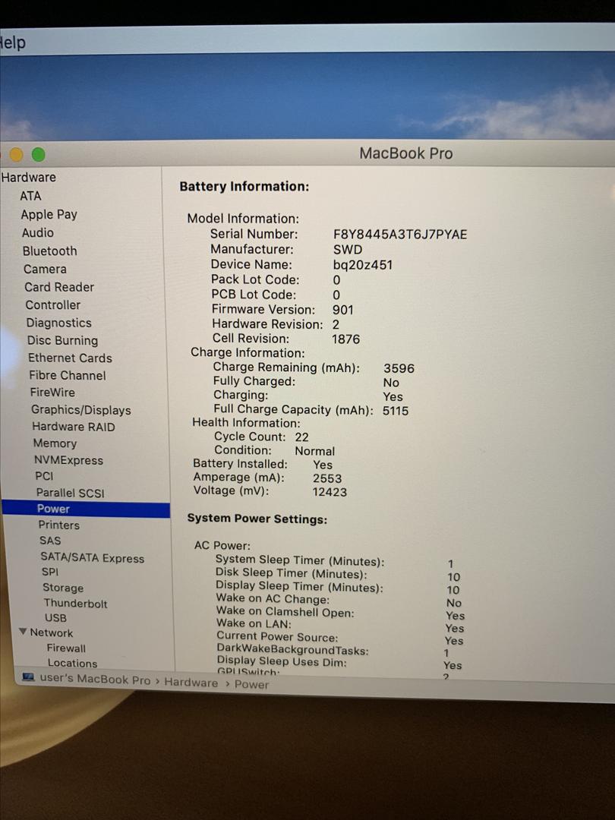Show Bluetooth information
Image resolution: width=615 pixels, height=820 pixels.
49,251
